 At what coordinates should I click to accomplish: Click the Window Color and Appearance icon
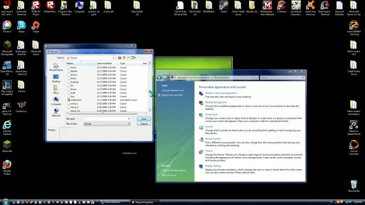(x=201, y=93)
